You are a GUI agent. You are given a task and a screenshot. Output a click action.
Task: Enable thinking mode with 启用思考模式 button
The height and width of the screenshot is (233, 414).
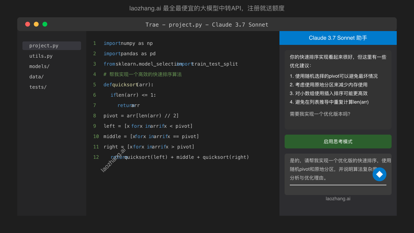(338, 142)
